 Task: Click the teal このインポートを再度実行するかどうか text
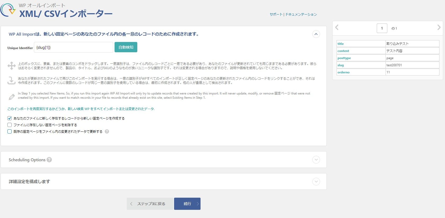(x=81, y=109)
